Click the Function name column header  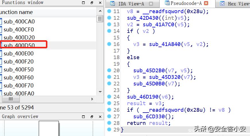click(x=17, y=12)
